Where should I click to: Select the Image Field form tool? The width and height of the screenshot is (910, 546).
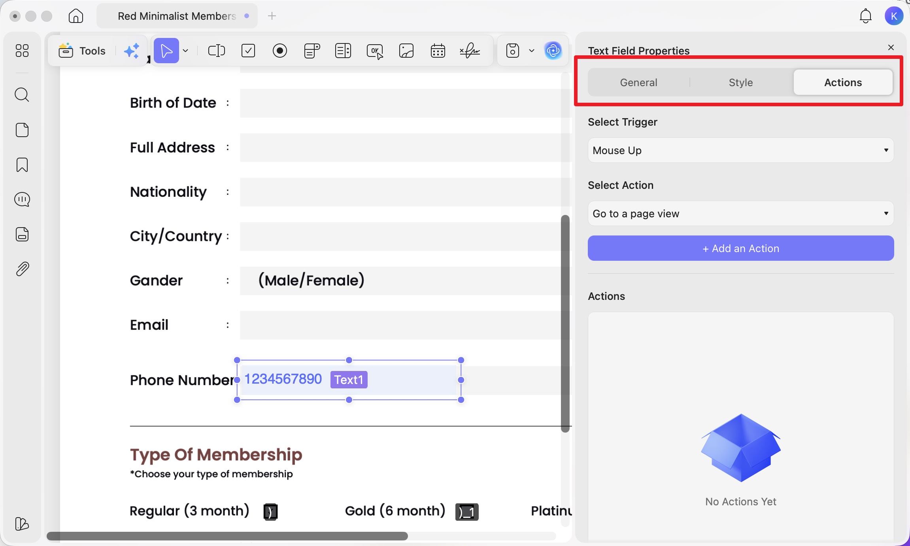coord(406,51)
